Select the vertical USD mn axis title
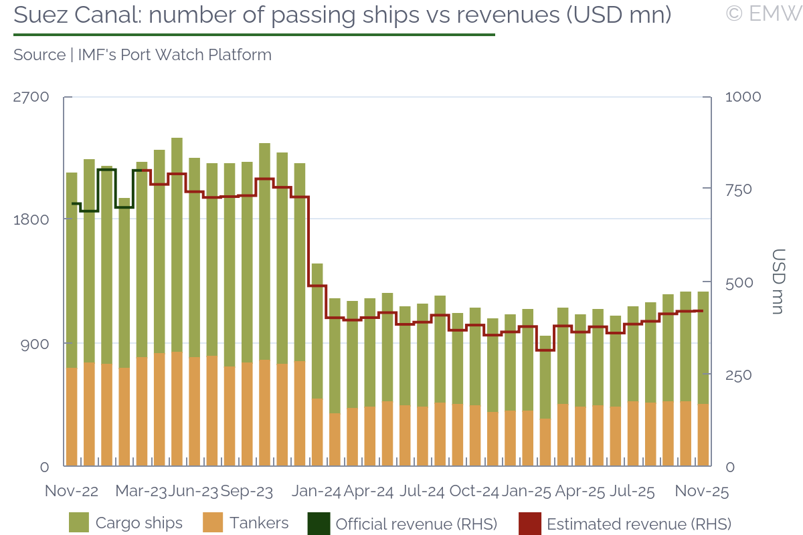Viewport: 803px width, 535px height. click(x=779, y=282)
